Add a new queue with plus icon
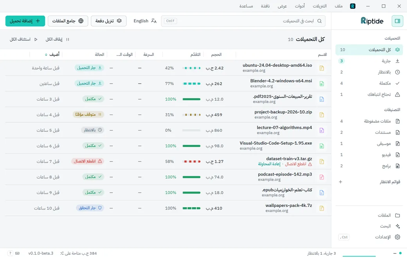Screen dimensions: 407x258 [340, 182]
